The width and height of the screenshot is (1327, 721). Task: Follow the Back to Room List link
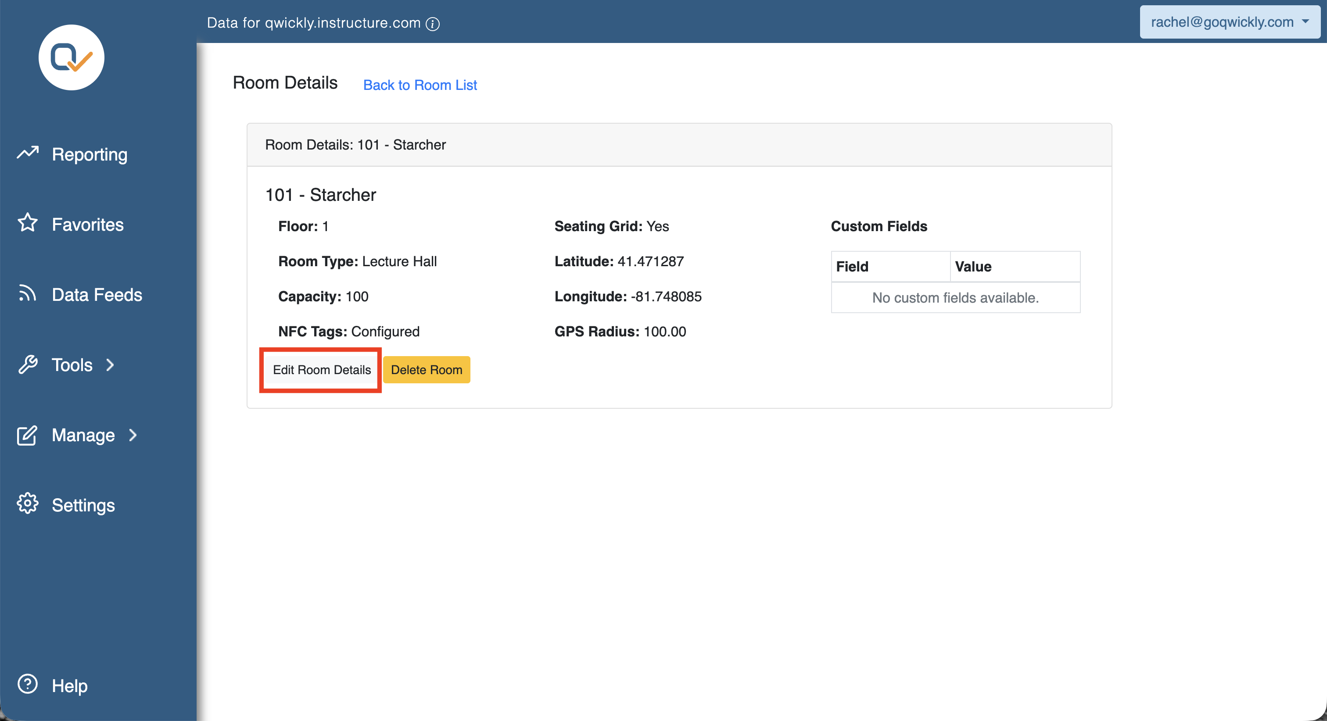420,85
